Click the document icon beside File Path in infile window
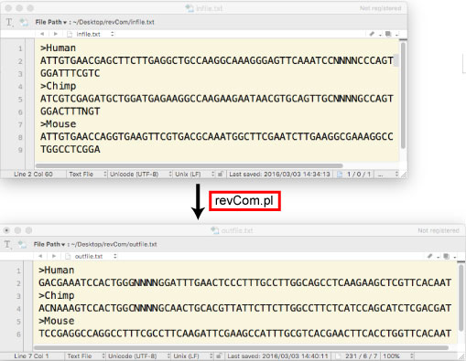Image resolution: width=466 pixels, height=361 pixels. click(x=24, y=22)
